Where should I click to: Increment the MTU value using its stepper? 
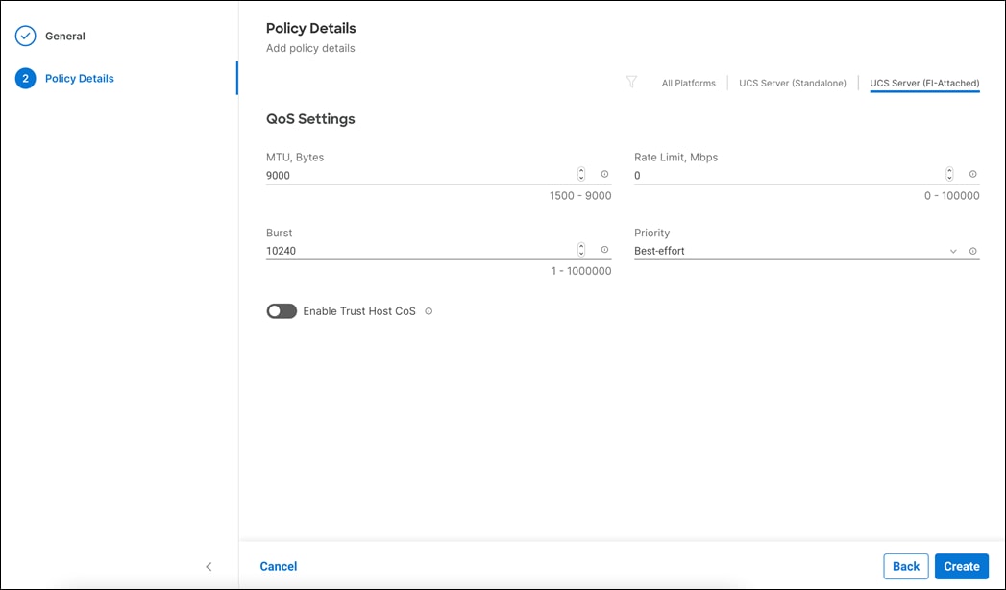pos(580,170)
